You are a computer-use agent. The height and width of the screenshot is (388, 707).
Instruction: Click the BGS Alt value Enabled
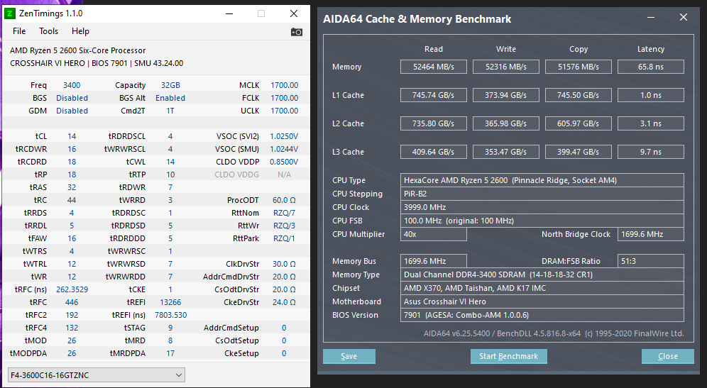pos(170,98)
